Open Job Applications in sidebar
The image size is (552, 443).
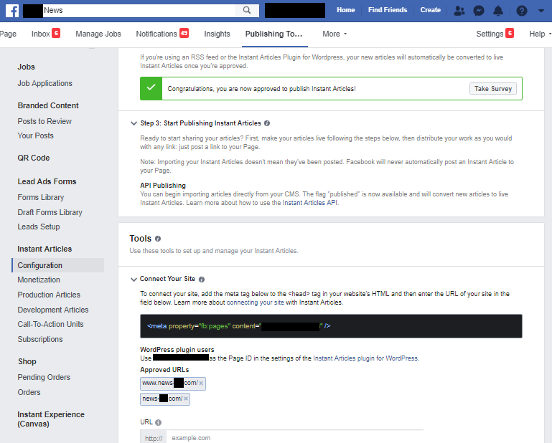[x=45, y=83]
